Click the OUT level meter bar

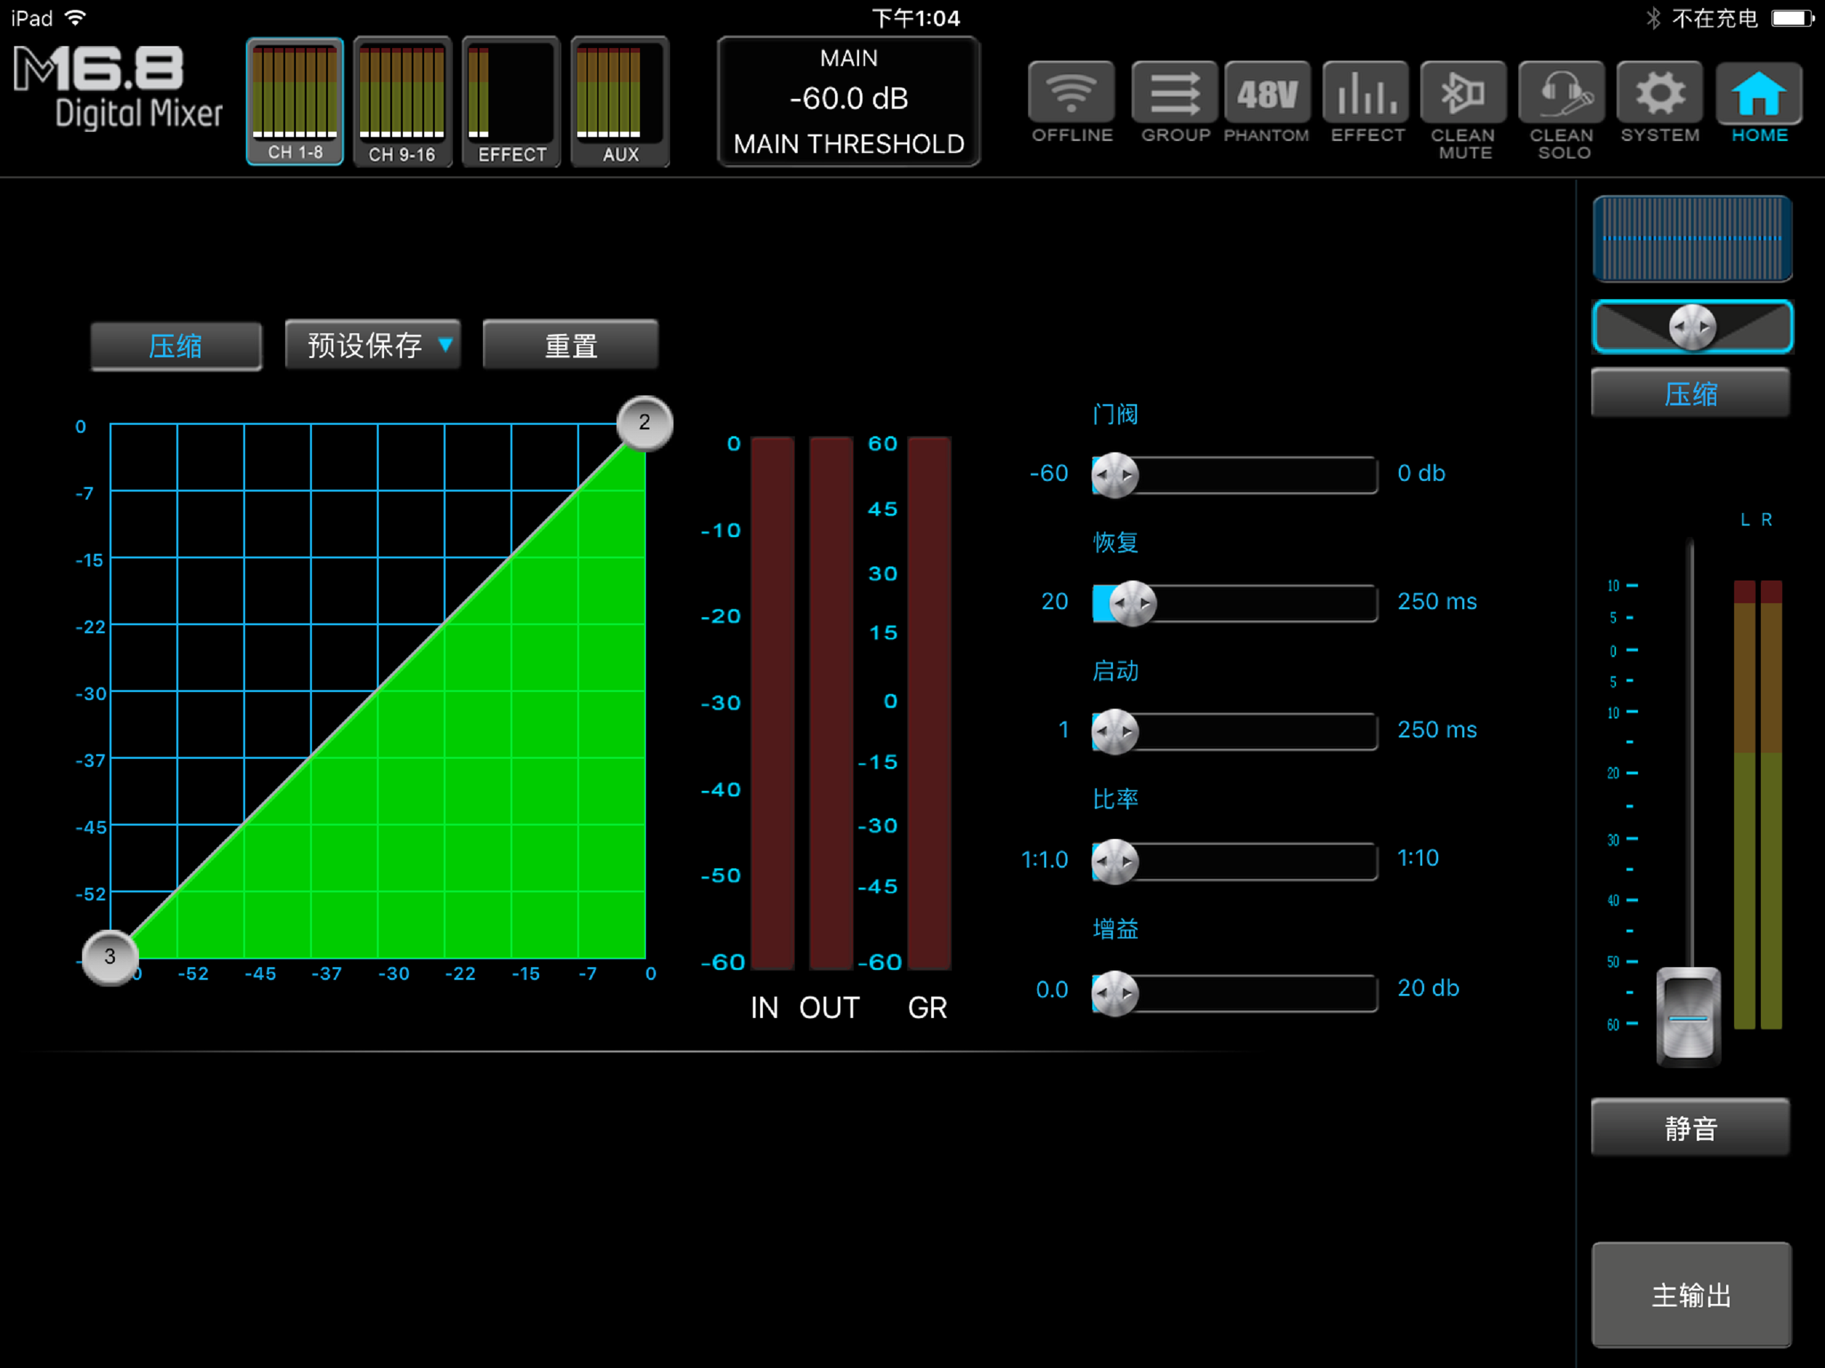(831, 703)
